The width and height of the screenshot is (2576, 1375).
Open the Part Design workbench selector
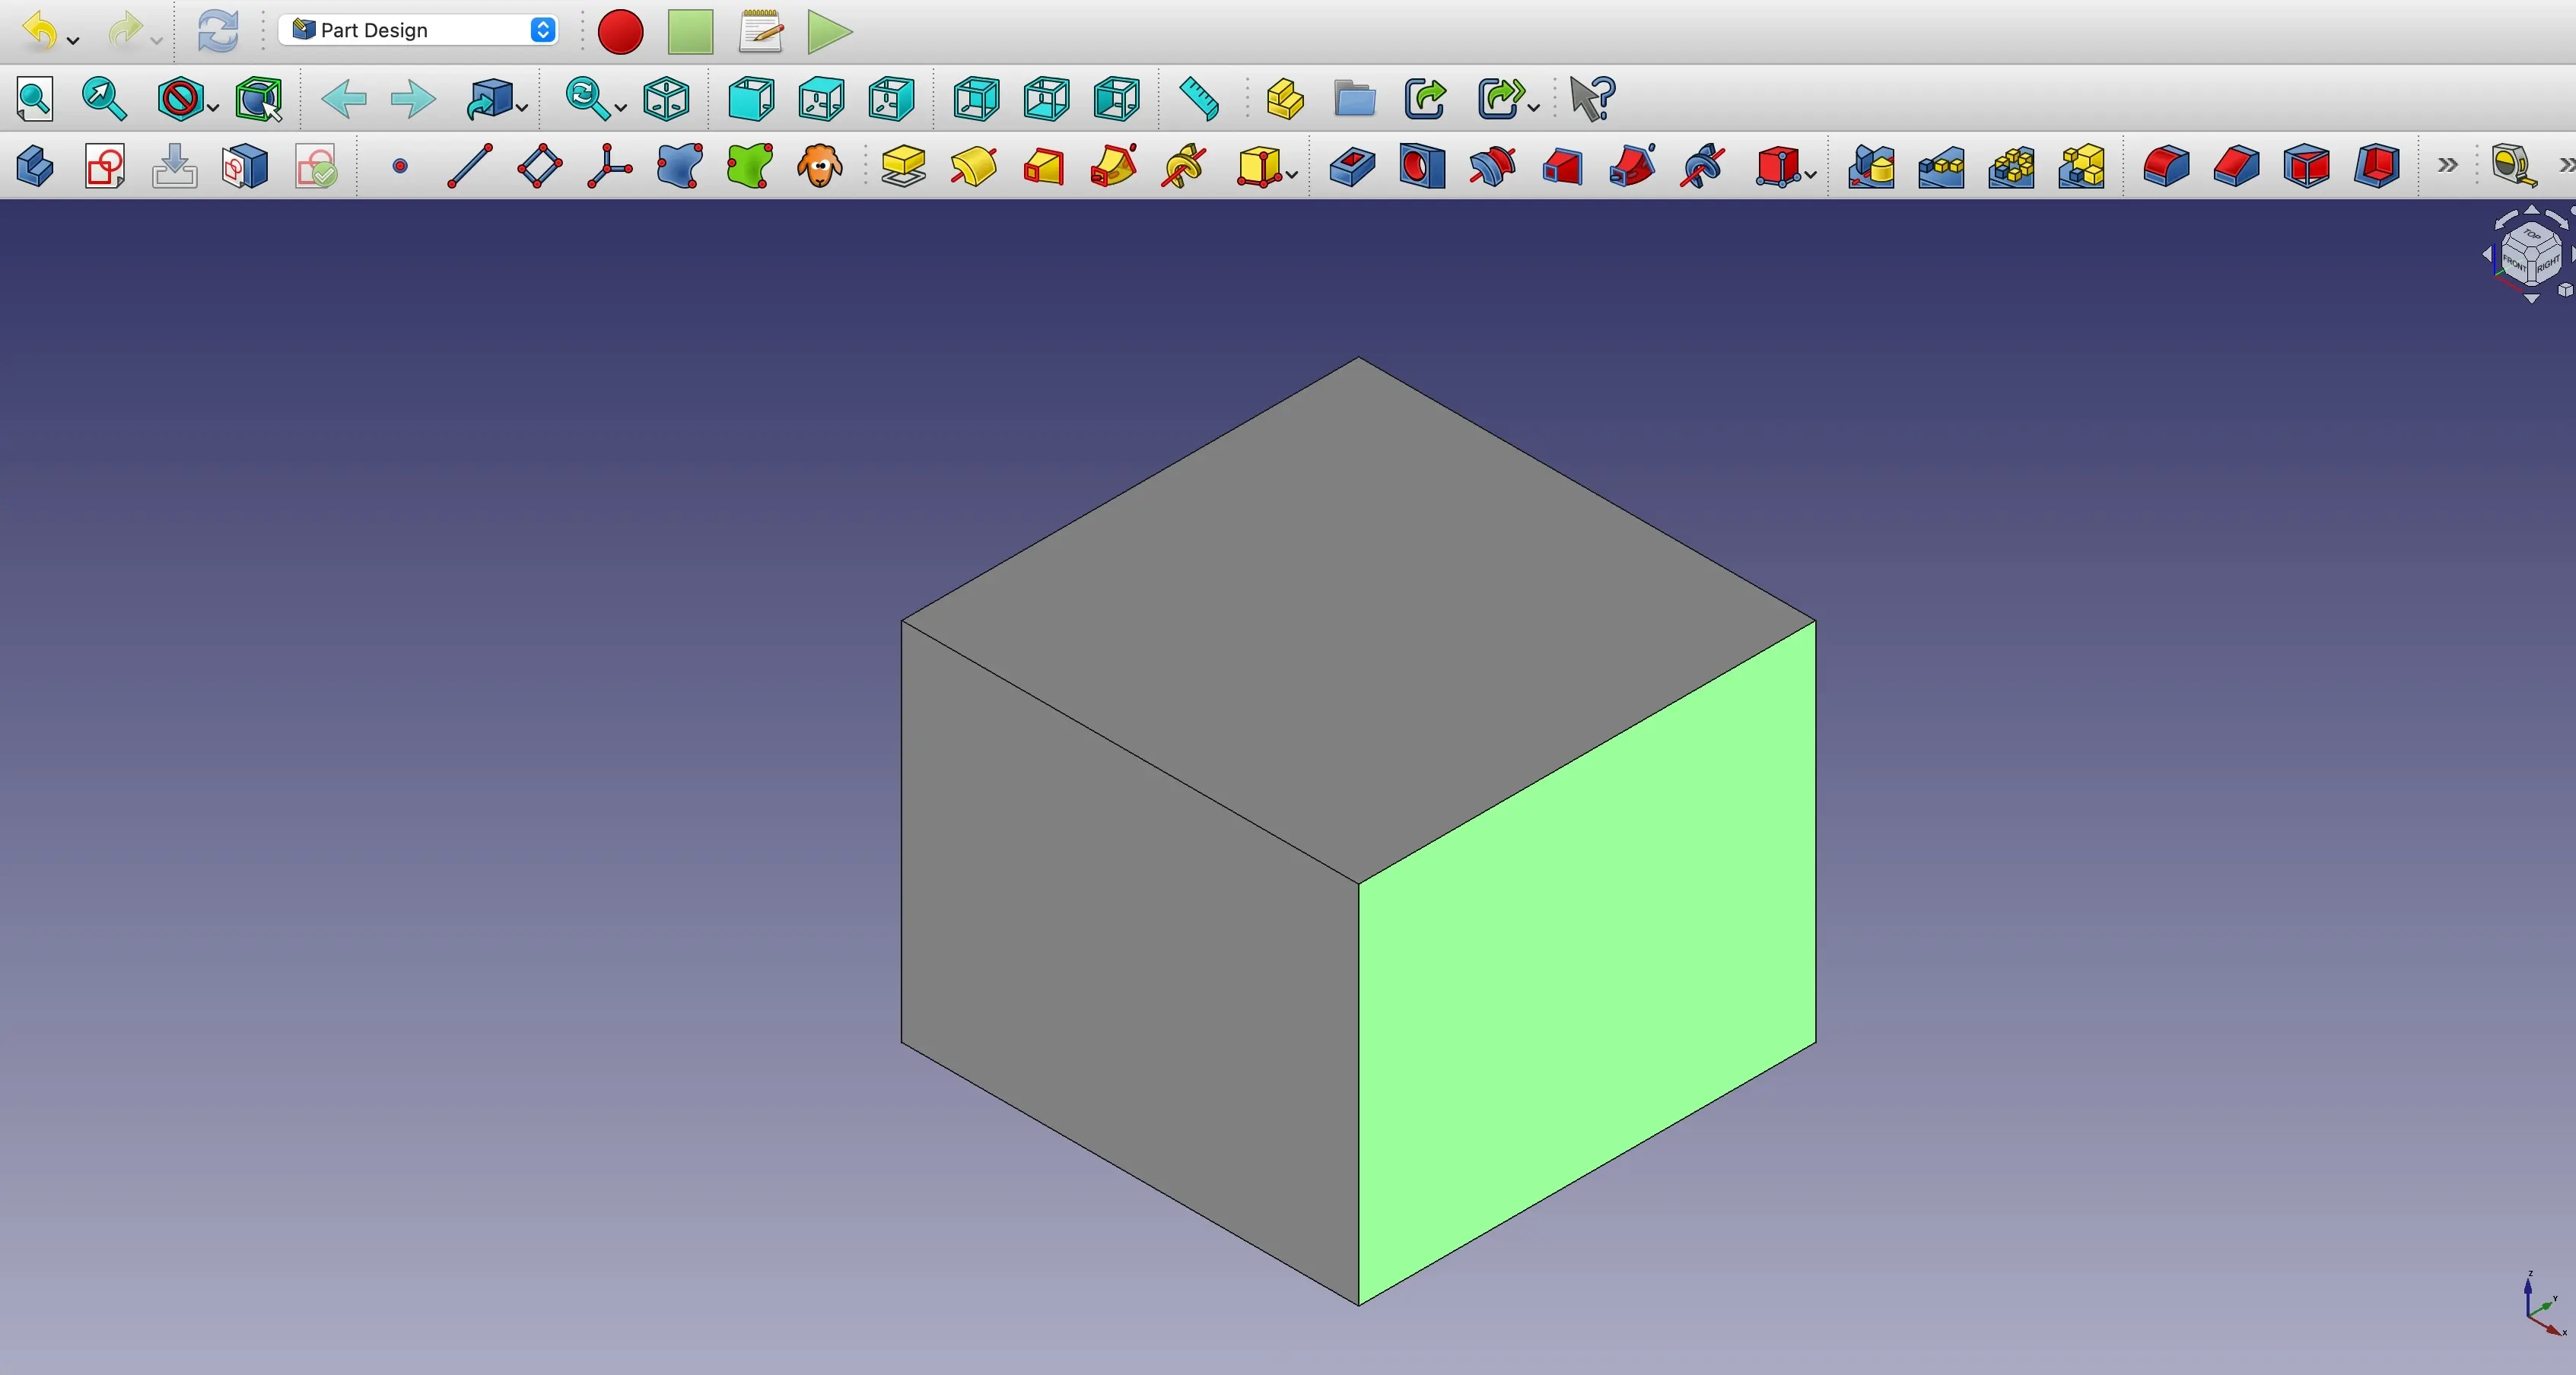pos(417,30)
